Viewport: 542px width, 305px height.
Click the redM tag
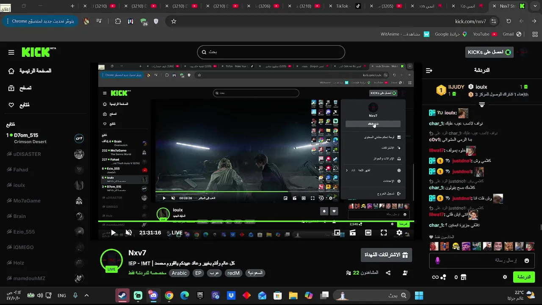tap(233, 273)
